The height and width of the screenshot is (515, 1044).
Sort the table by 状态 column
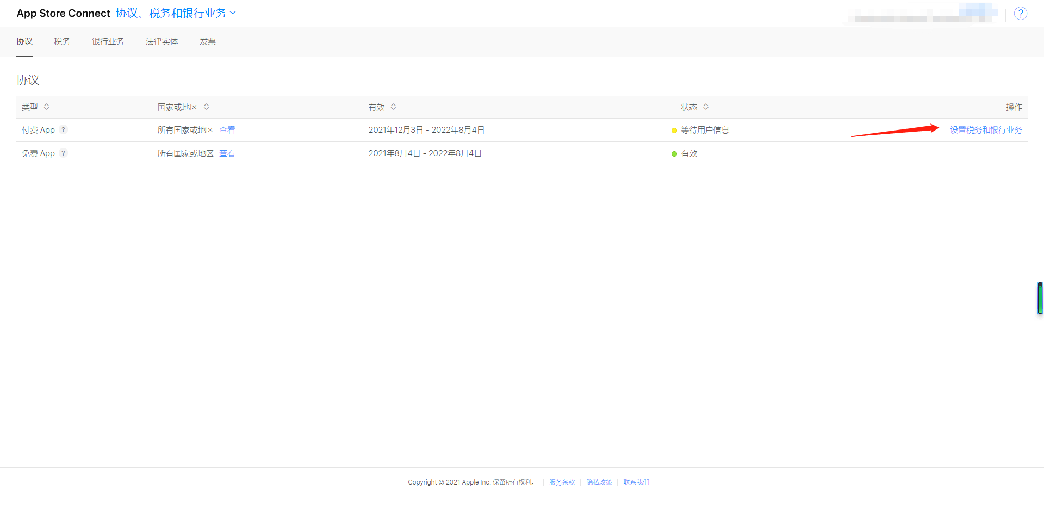pos(695,107)
